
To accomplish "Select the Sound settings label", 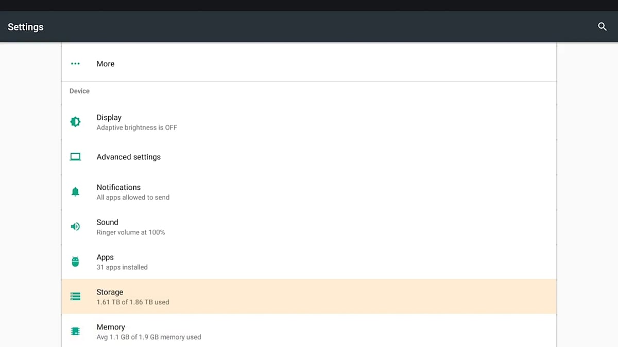I will coord(108,223).
